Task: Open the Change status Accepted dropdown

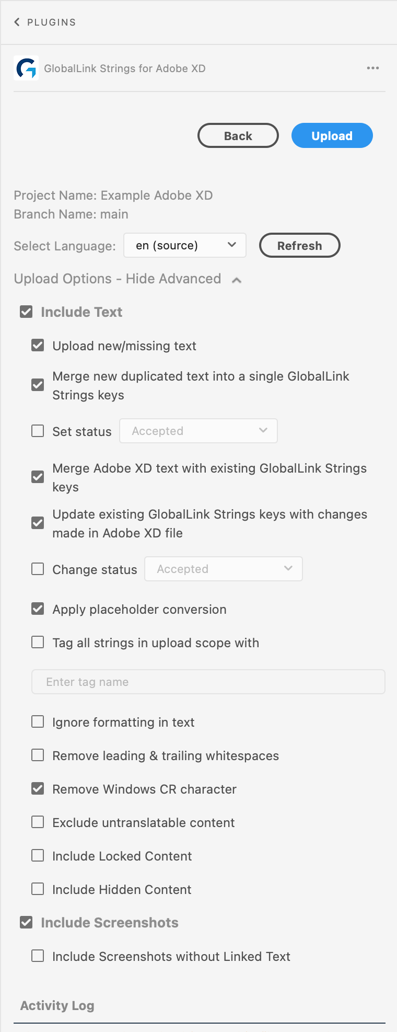Action: point(224,569)
